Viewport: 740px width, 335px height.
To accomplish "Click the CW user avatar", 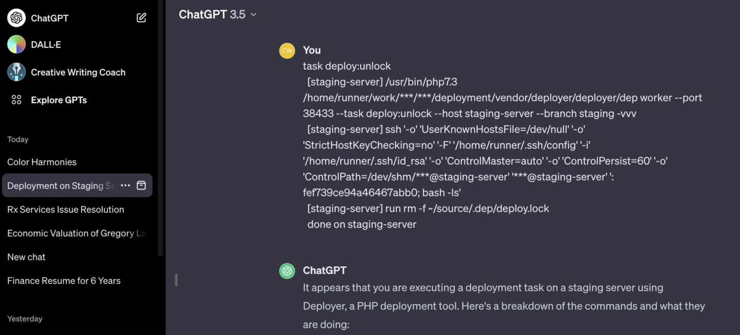I will click(x=287, y=50).
